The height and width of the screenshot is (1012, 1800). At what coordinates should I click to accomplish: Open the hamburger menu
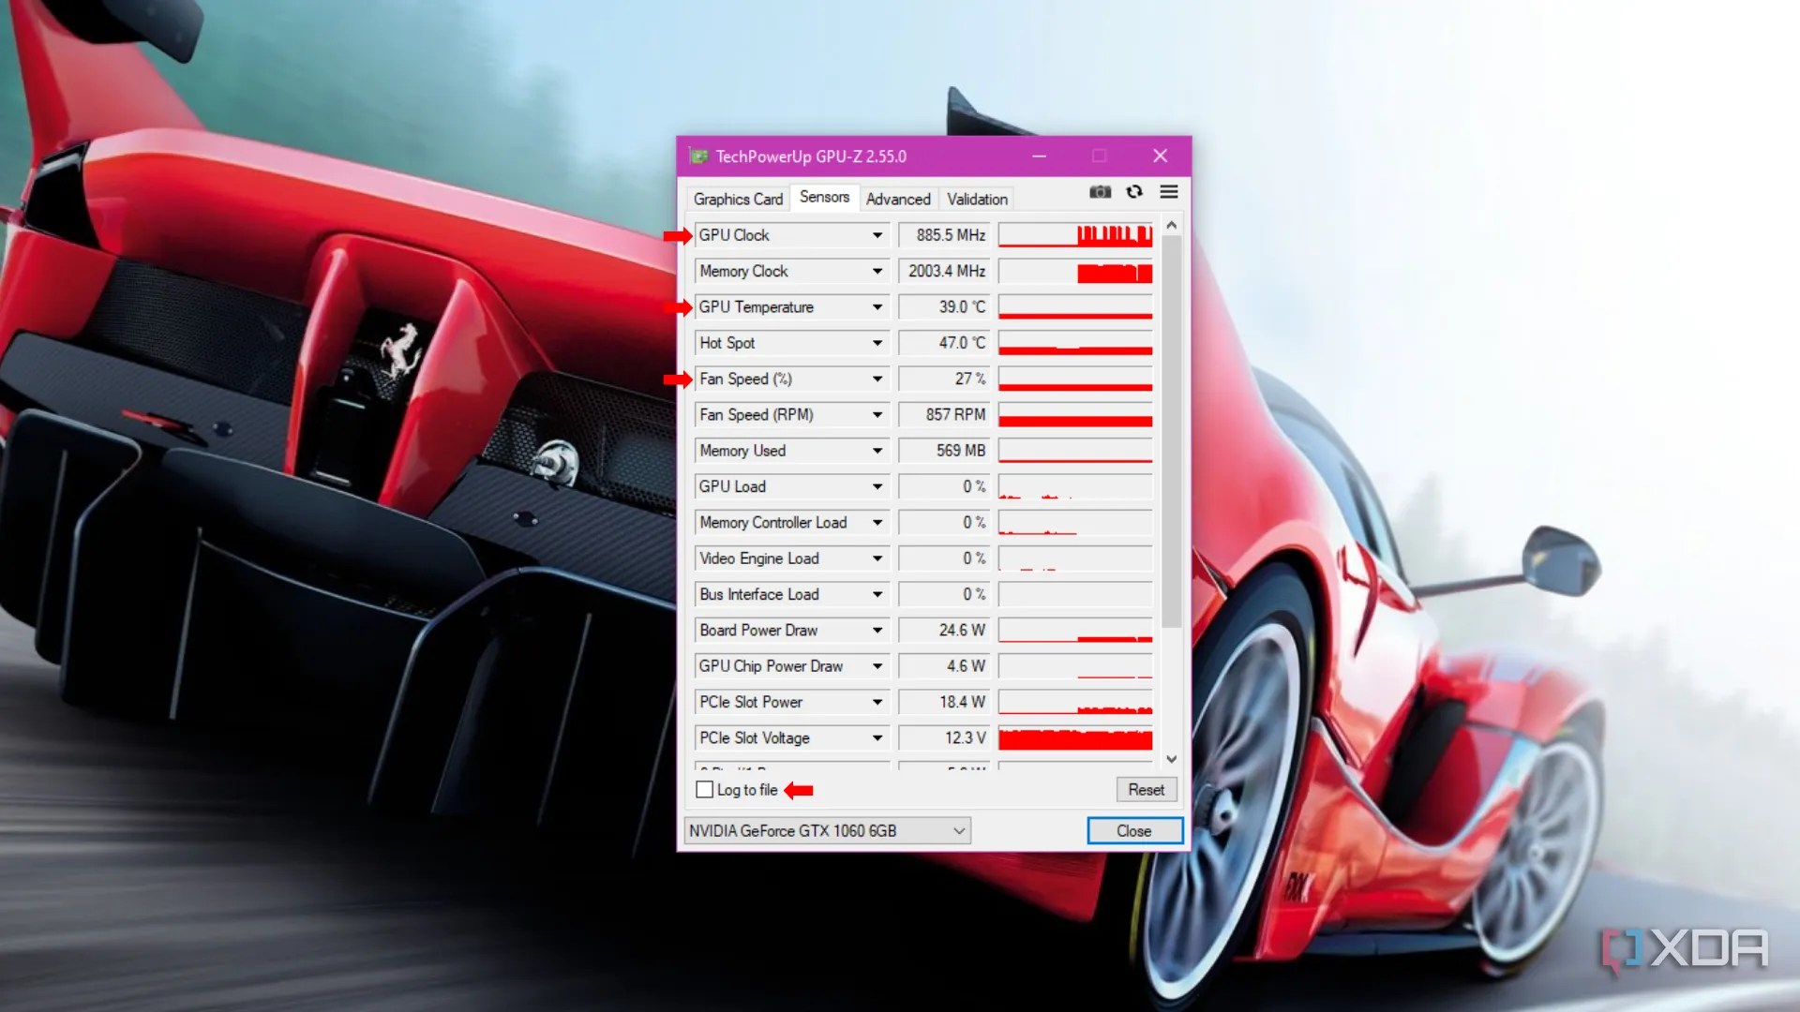tap(1168, 191)
